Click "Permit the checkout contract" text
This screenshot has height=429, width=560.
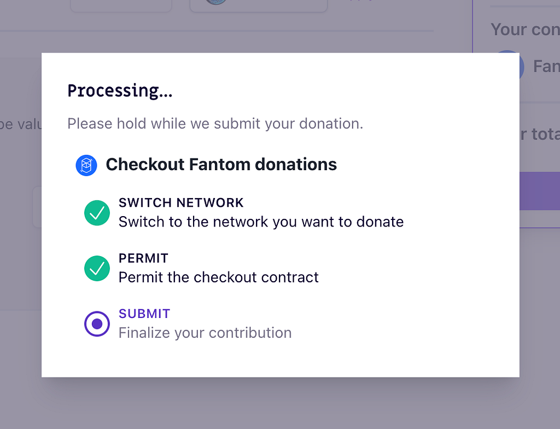pyautogui.click(x=218, y=277)
